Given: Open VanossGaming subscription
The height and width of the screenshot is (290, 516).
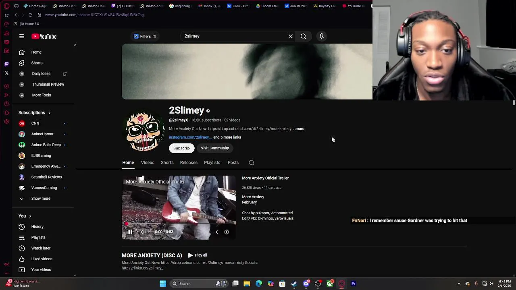Looking at the screenshot, I should (44, 188).
